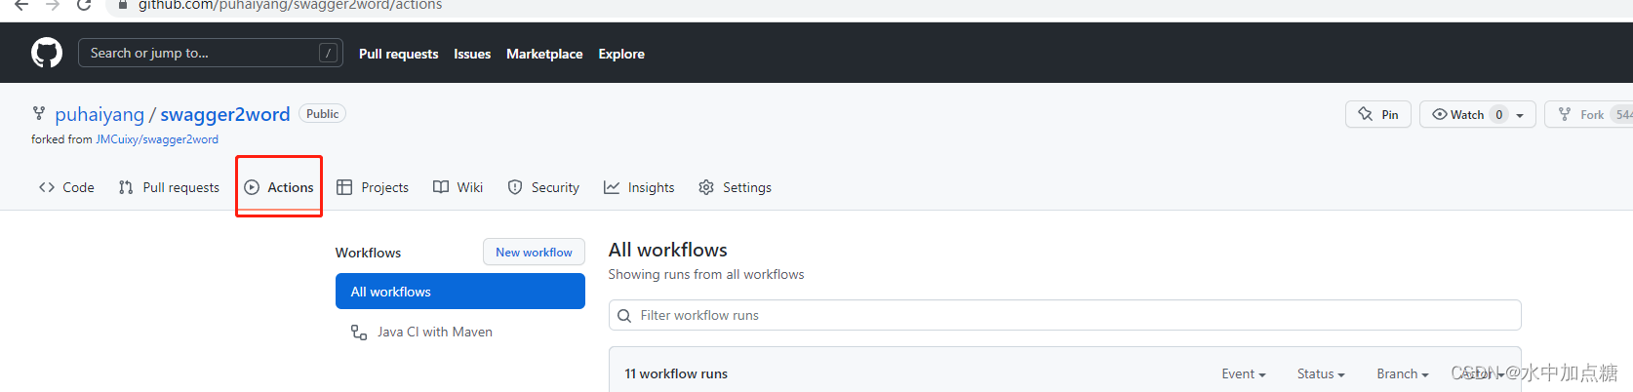
Task: Click the All workflows heading
Action: pos(668,250)
